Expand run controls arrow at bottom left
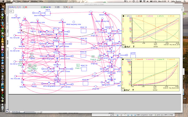The height and width of the screenshot is (117, 188). point(7,111)
